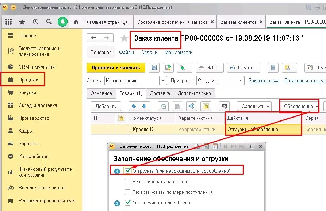Open create-based-on dropdown icon
The width and height of the screenshot is (326, 211).
(185, 68)
